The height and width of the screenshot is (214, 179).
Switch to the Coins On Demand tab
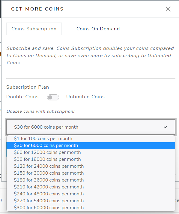[98, 29]
